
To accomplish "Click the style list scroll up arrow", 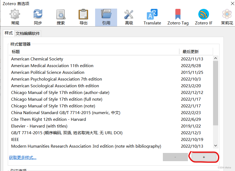I will coord(215,58).
